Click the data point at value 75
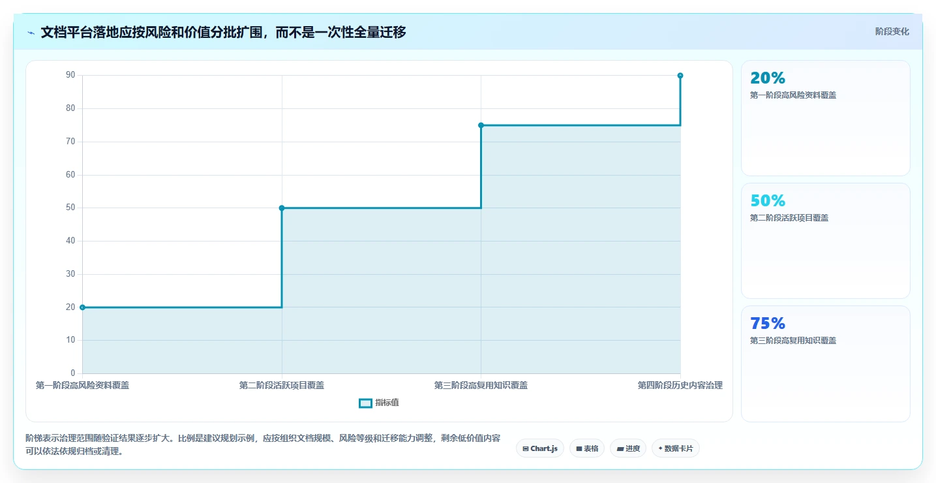 (x=481, y=125)
